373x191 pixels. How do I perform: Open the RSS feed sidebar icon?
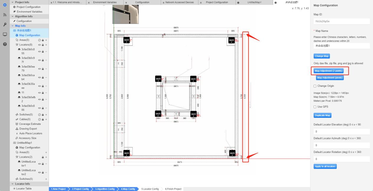5,14
